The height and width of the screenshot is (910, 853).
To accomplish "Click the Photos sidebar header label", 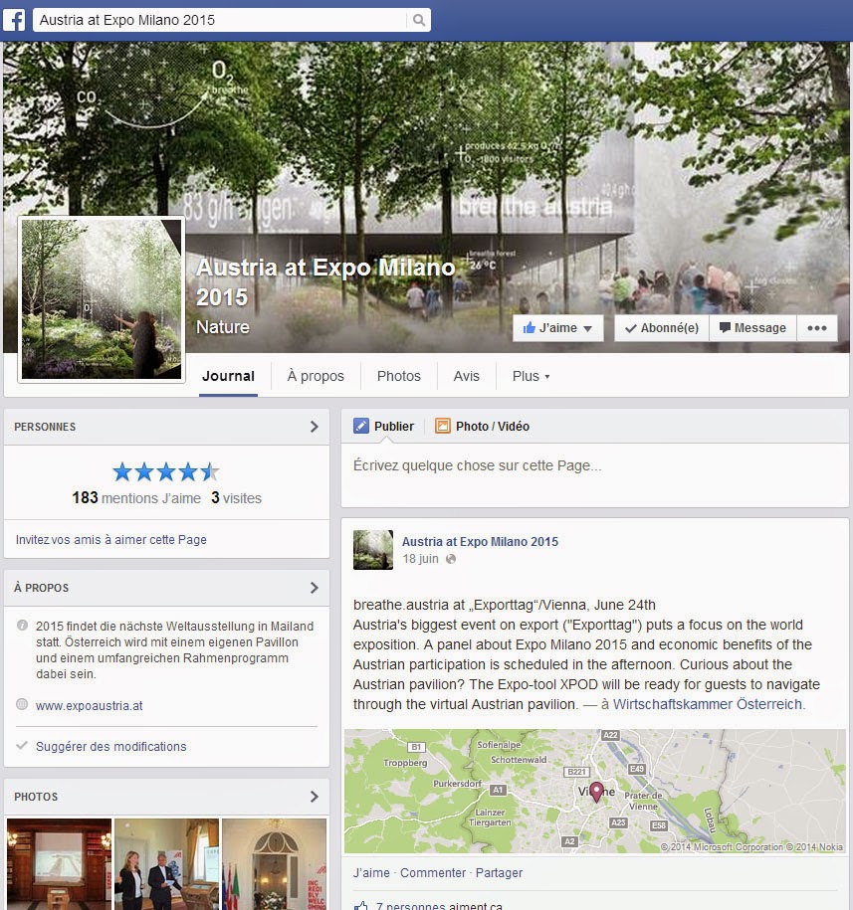I will tap(36, 797).
